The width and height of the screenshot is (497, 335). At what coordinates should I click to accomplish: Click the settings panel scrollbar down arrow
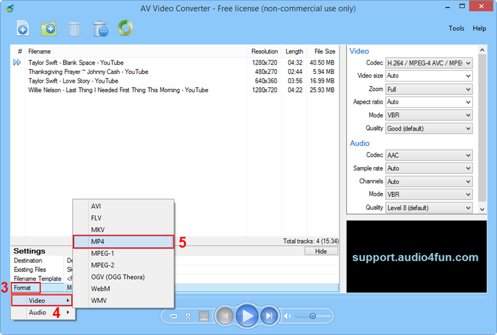point(482,209)
